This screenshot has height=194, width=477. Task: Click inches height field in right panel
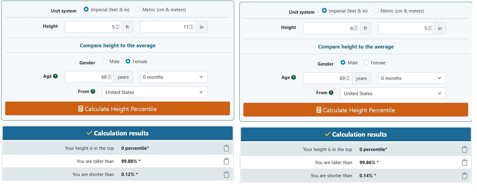[x=406, y=28]
